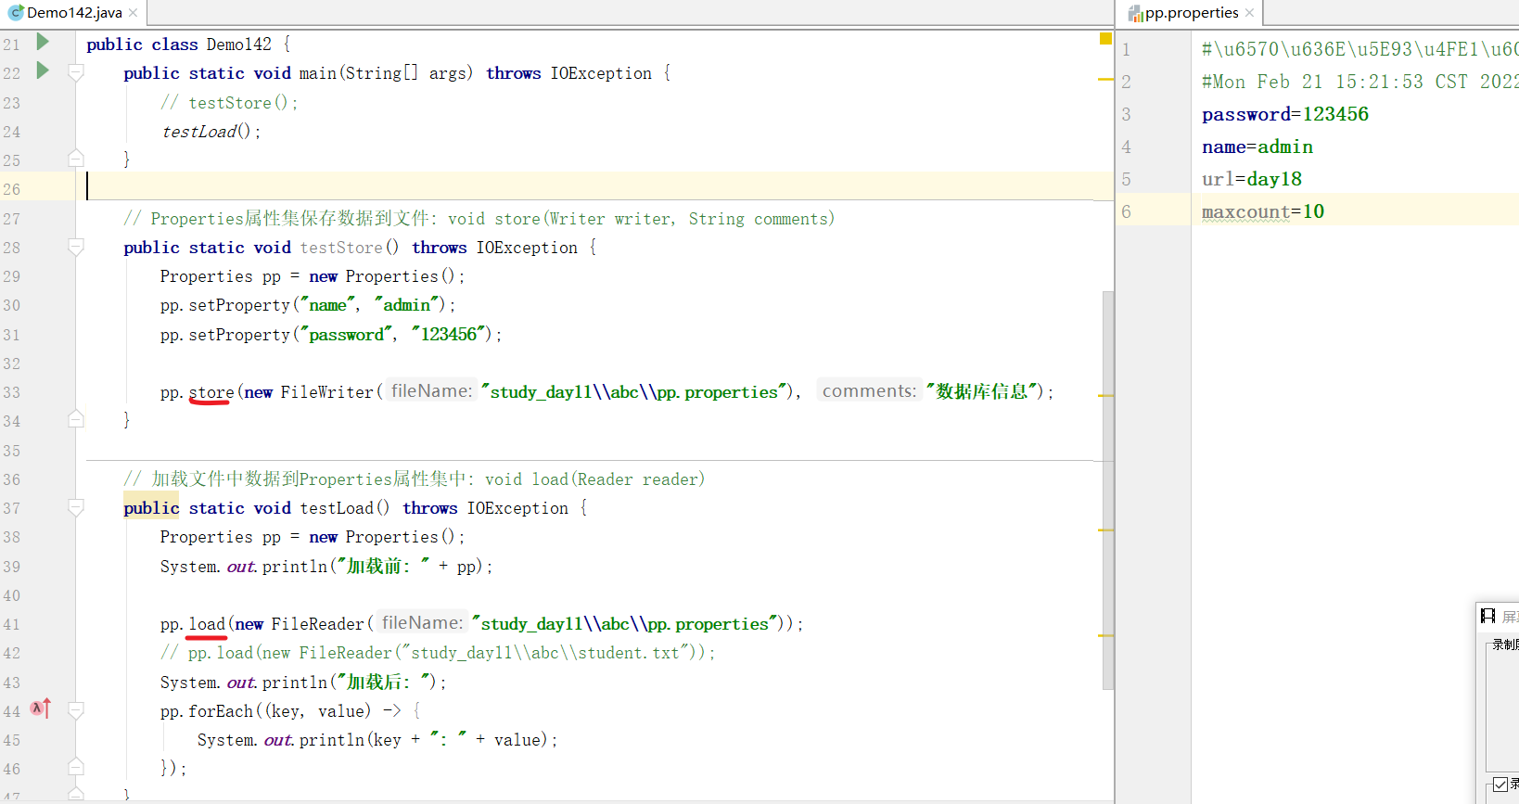Jump to the warning stripe mark beside line 38
The image size is (1519, 804).
tap(1105, 530)
